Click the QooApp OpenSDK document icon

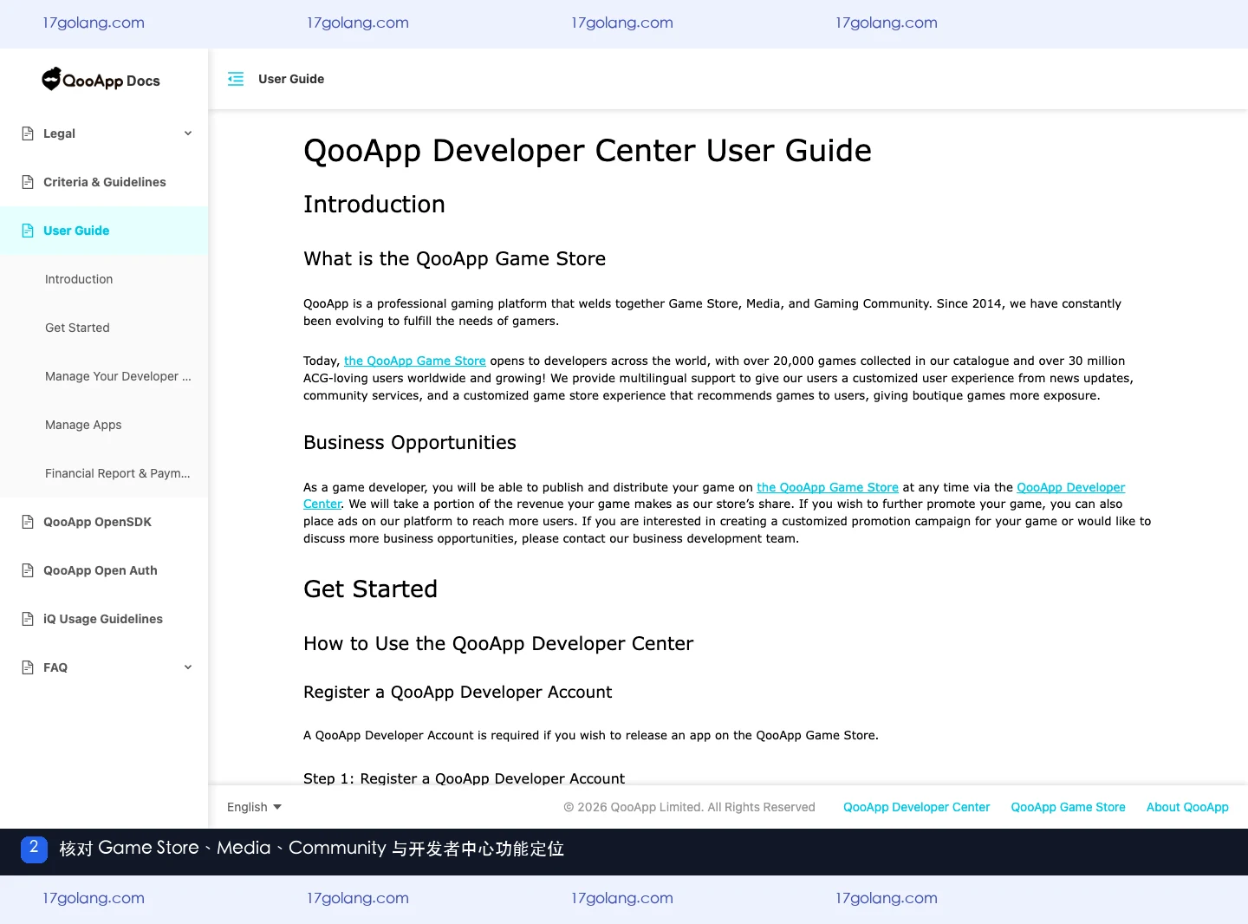tap(28, 522)
